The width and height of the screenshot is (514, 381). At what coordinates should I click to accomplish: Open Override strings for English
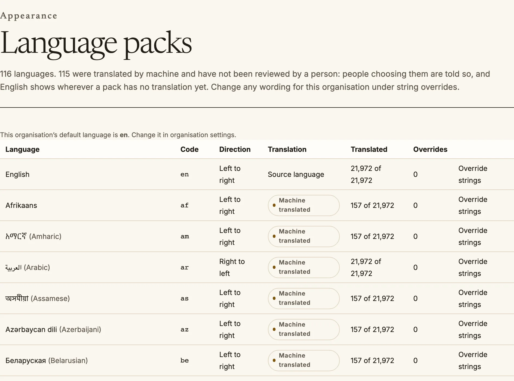tap(473, 174)
